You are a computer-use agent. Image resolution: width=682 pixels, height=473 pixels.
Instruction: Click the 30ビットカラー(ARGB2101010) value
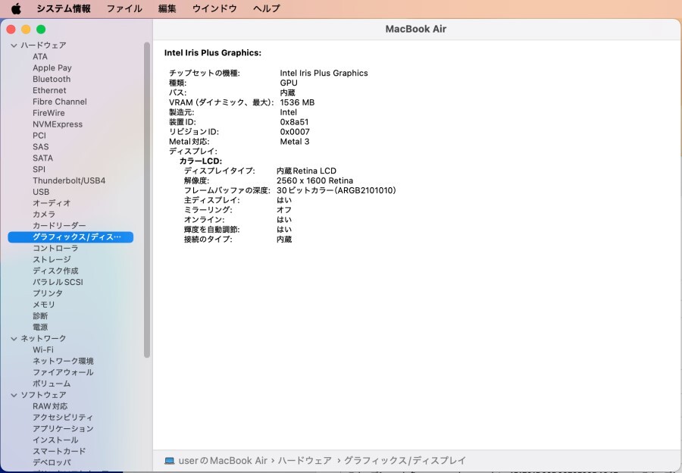pyautogui.click(x=336, y=190)
